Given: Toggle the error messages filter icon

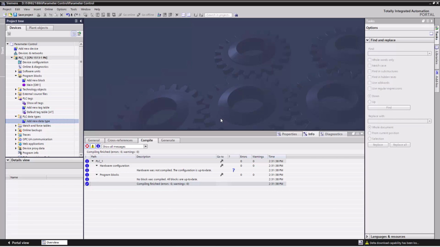Looking at the screenshot, I should [87, 146].
